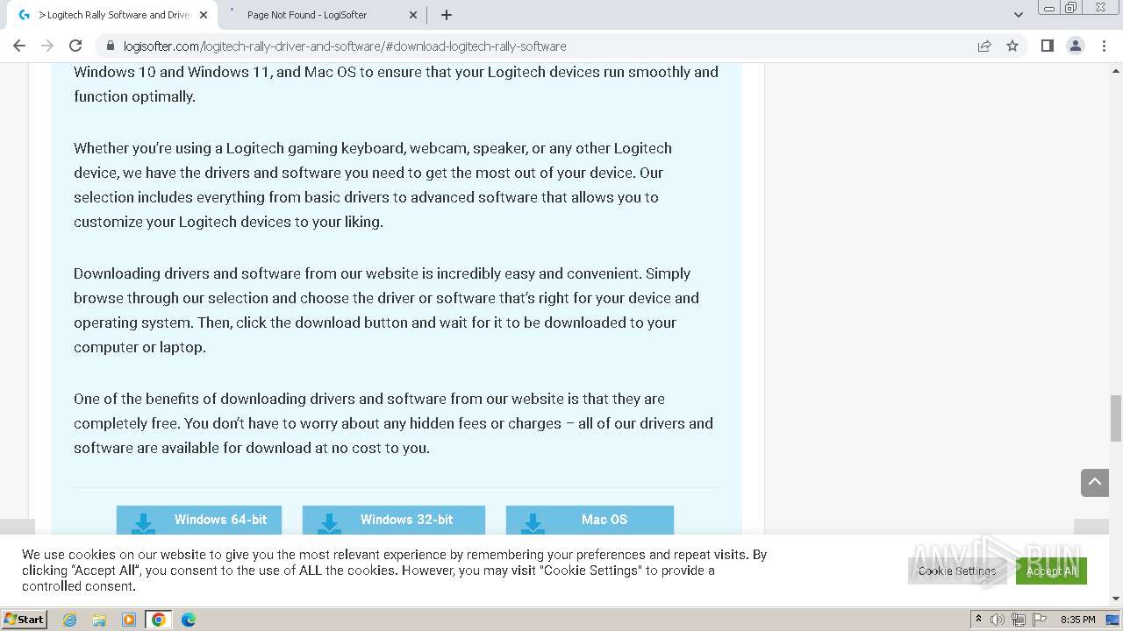This screenshot has width=1123, height=631.
Task: Close the Logitech Rally Software tab
Action: (x=204, y=15)
